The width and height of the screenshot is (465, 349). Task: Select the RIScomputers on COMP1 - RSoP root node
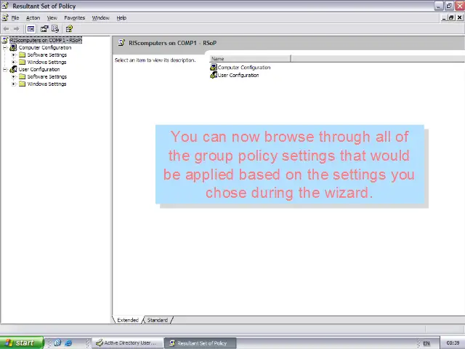(x=46, y=40)
